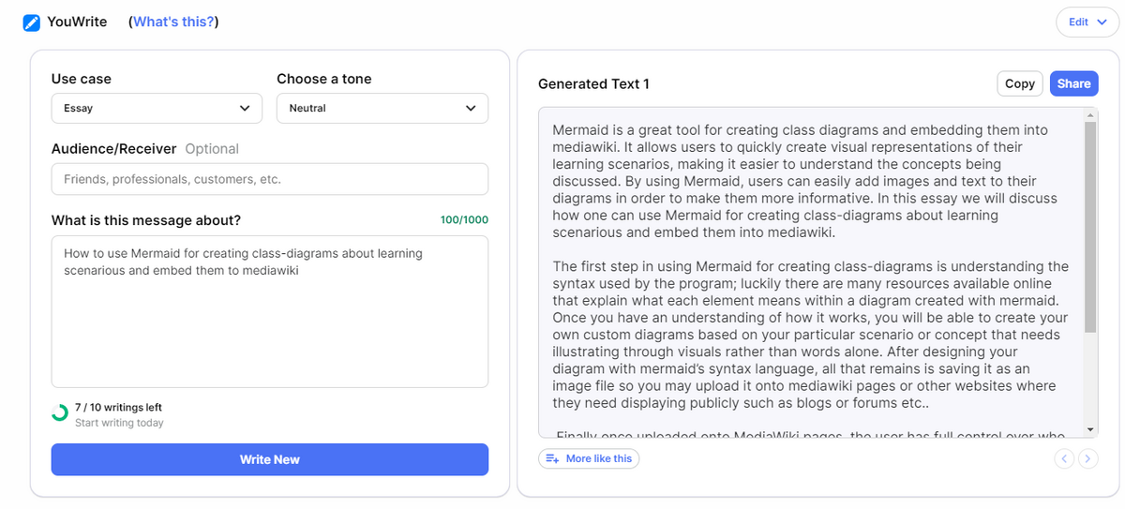Go to the previous generated text arrow
Screen dimensions: 1125x509
pos(1063,458)
